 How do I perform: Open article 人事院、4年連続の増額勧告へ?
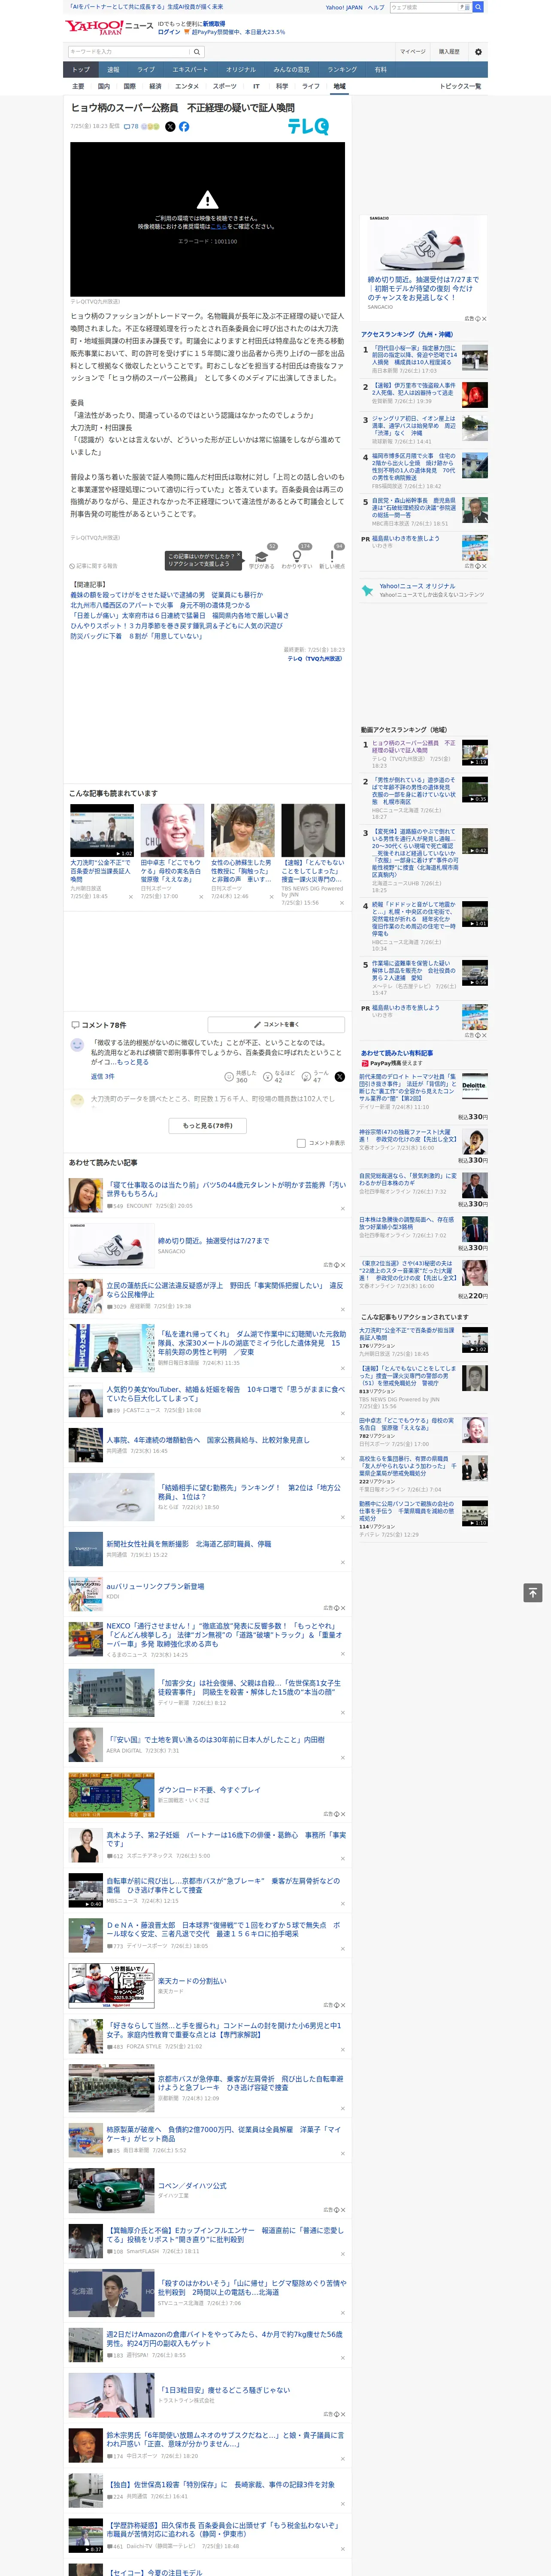pyautogui.click(x=208, y=1441)
